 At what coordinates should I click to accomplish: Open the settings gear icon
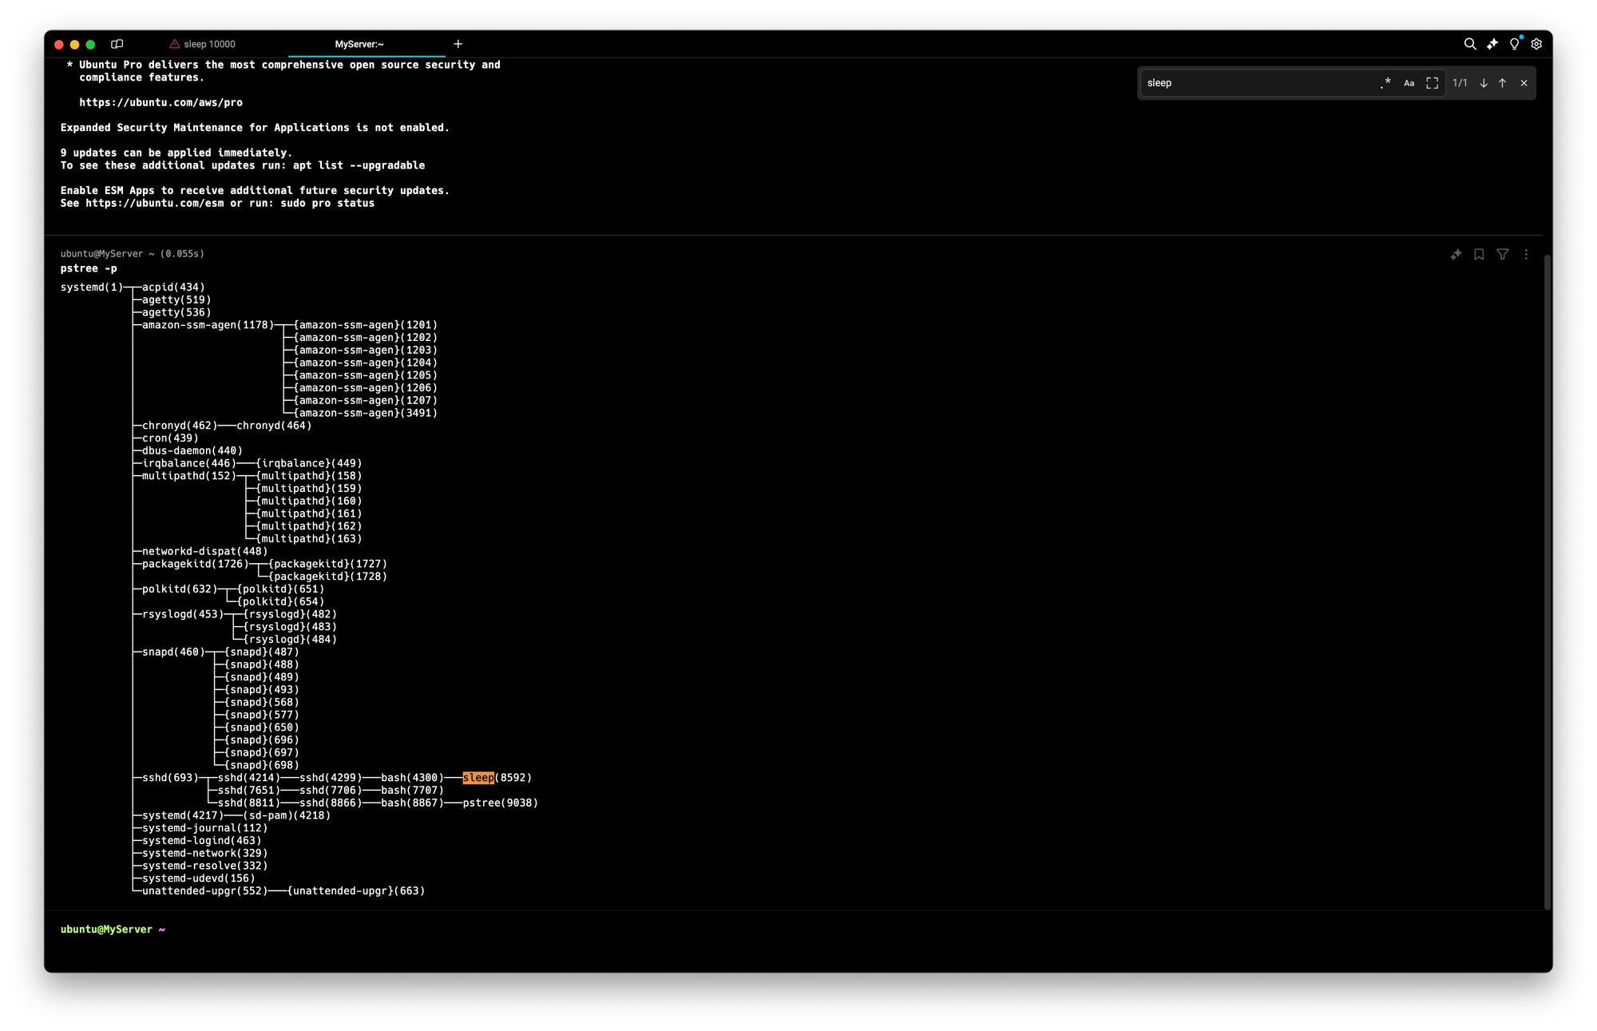click(1536, 44)
